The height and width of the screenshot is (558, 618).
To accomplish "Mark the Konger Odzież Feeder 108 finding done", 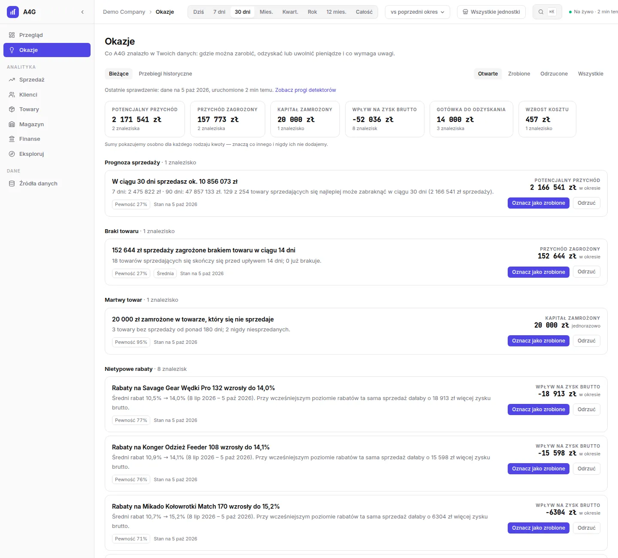I will [x=538, y=469].
